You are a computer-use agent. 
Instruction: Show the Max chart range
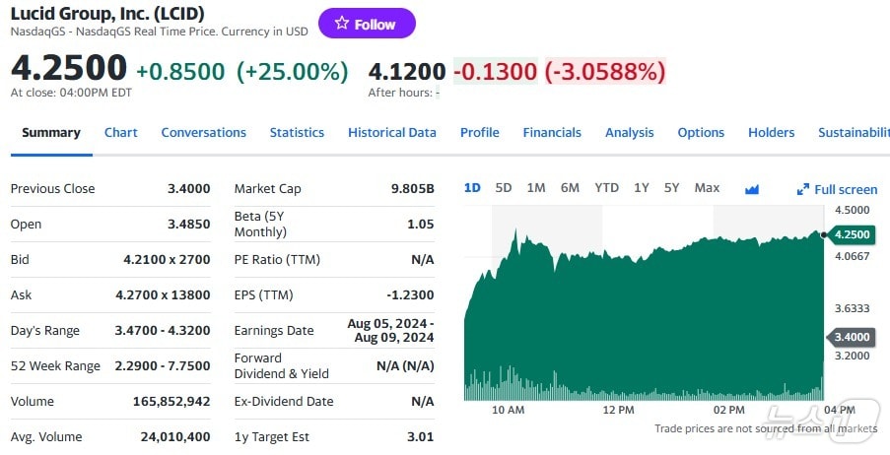(x=707, y=188)
